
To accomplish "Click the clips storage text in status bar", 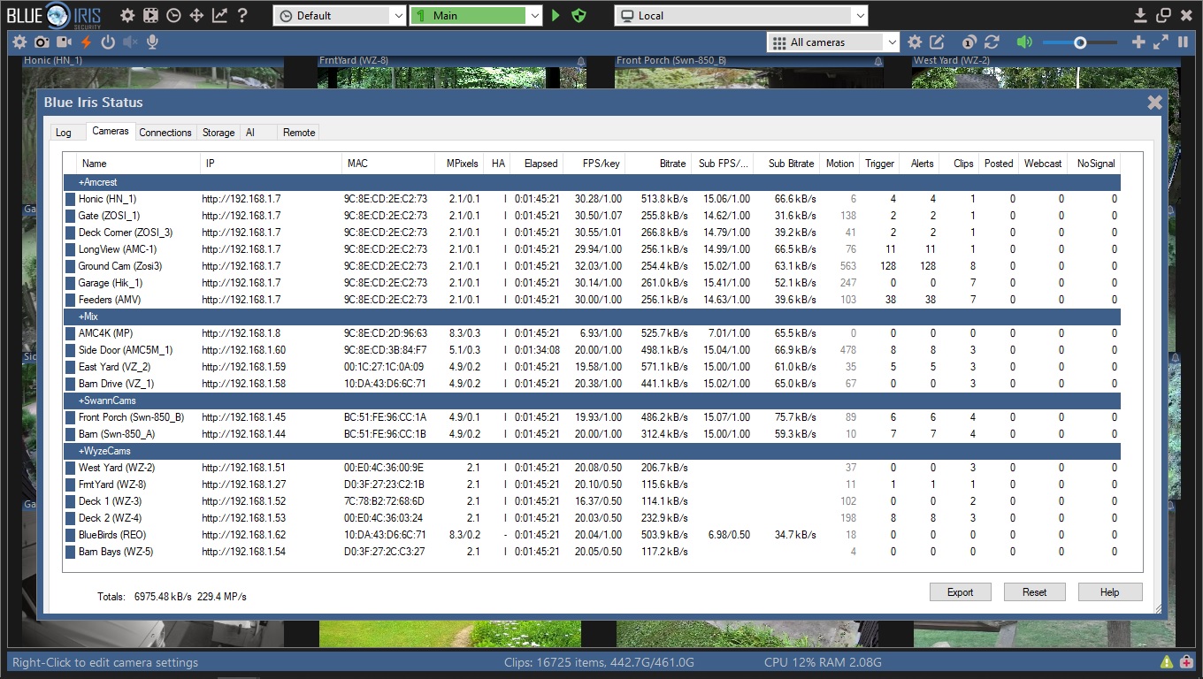I will (x=599, y=662).
